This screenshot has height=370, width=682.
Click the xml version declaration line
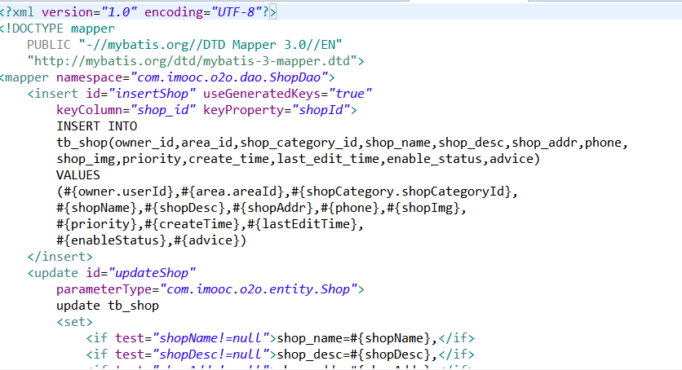138,12
